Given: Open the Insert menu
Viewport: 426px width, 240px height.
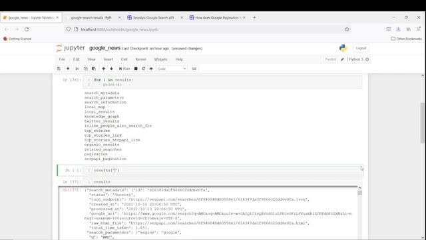Looking at the screenshot, I should click(x=108, y=59).
